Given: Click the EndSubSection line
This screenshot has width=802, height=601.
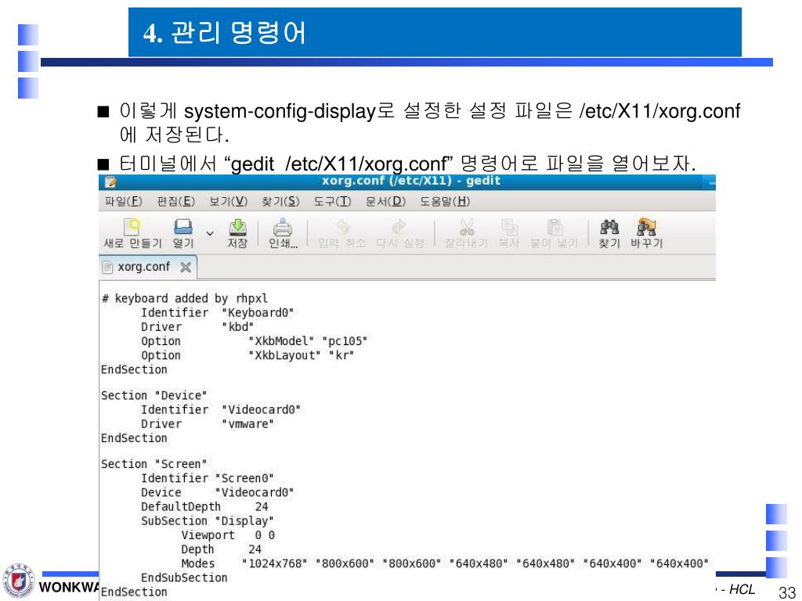Looking at the screenshot, I should click(x=184, y=578).
